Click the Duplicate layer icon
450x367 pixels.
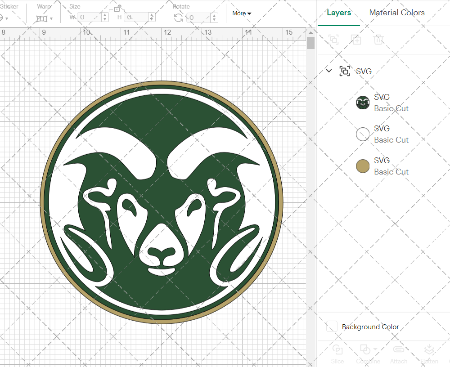(x=356, y=39)
